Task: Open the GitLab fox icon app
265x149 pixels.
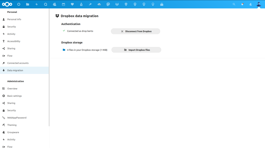Action: pos(117,4)
